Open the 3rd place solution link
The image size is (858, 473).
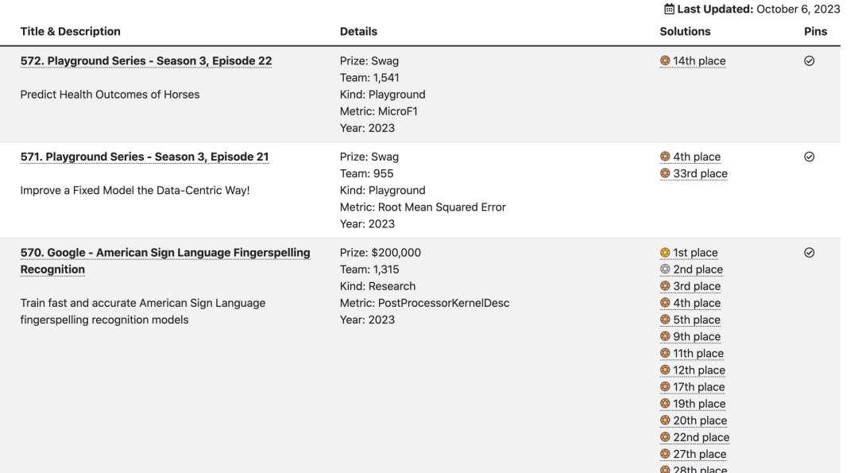[697, 286]
